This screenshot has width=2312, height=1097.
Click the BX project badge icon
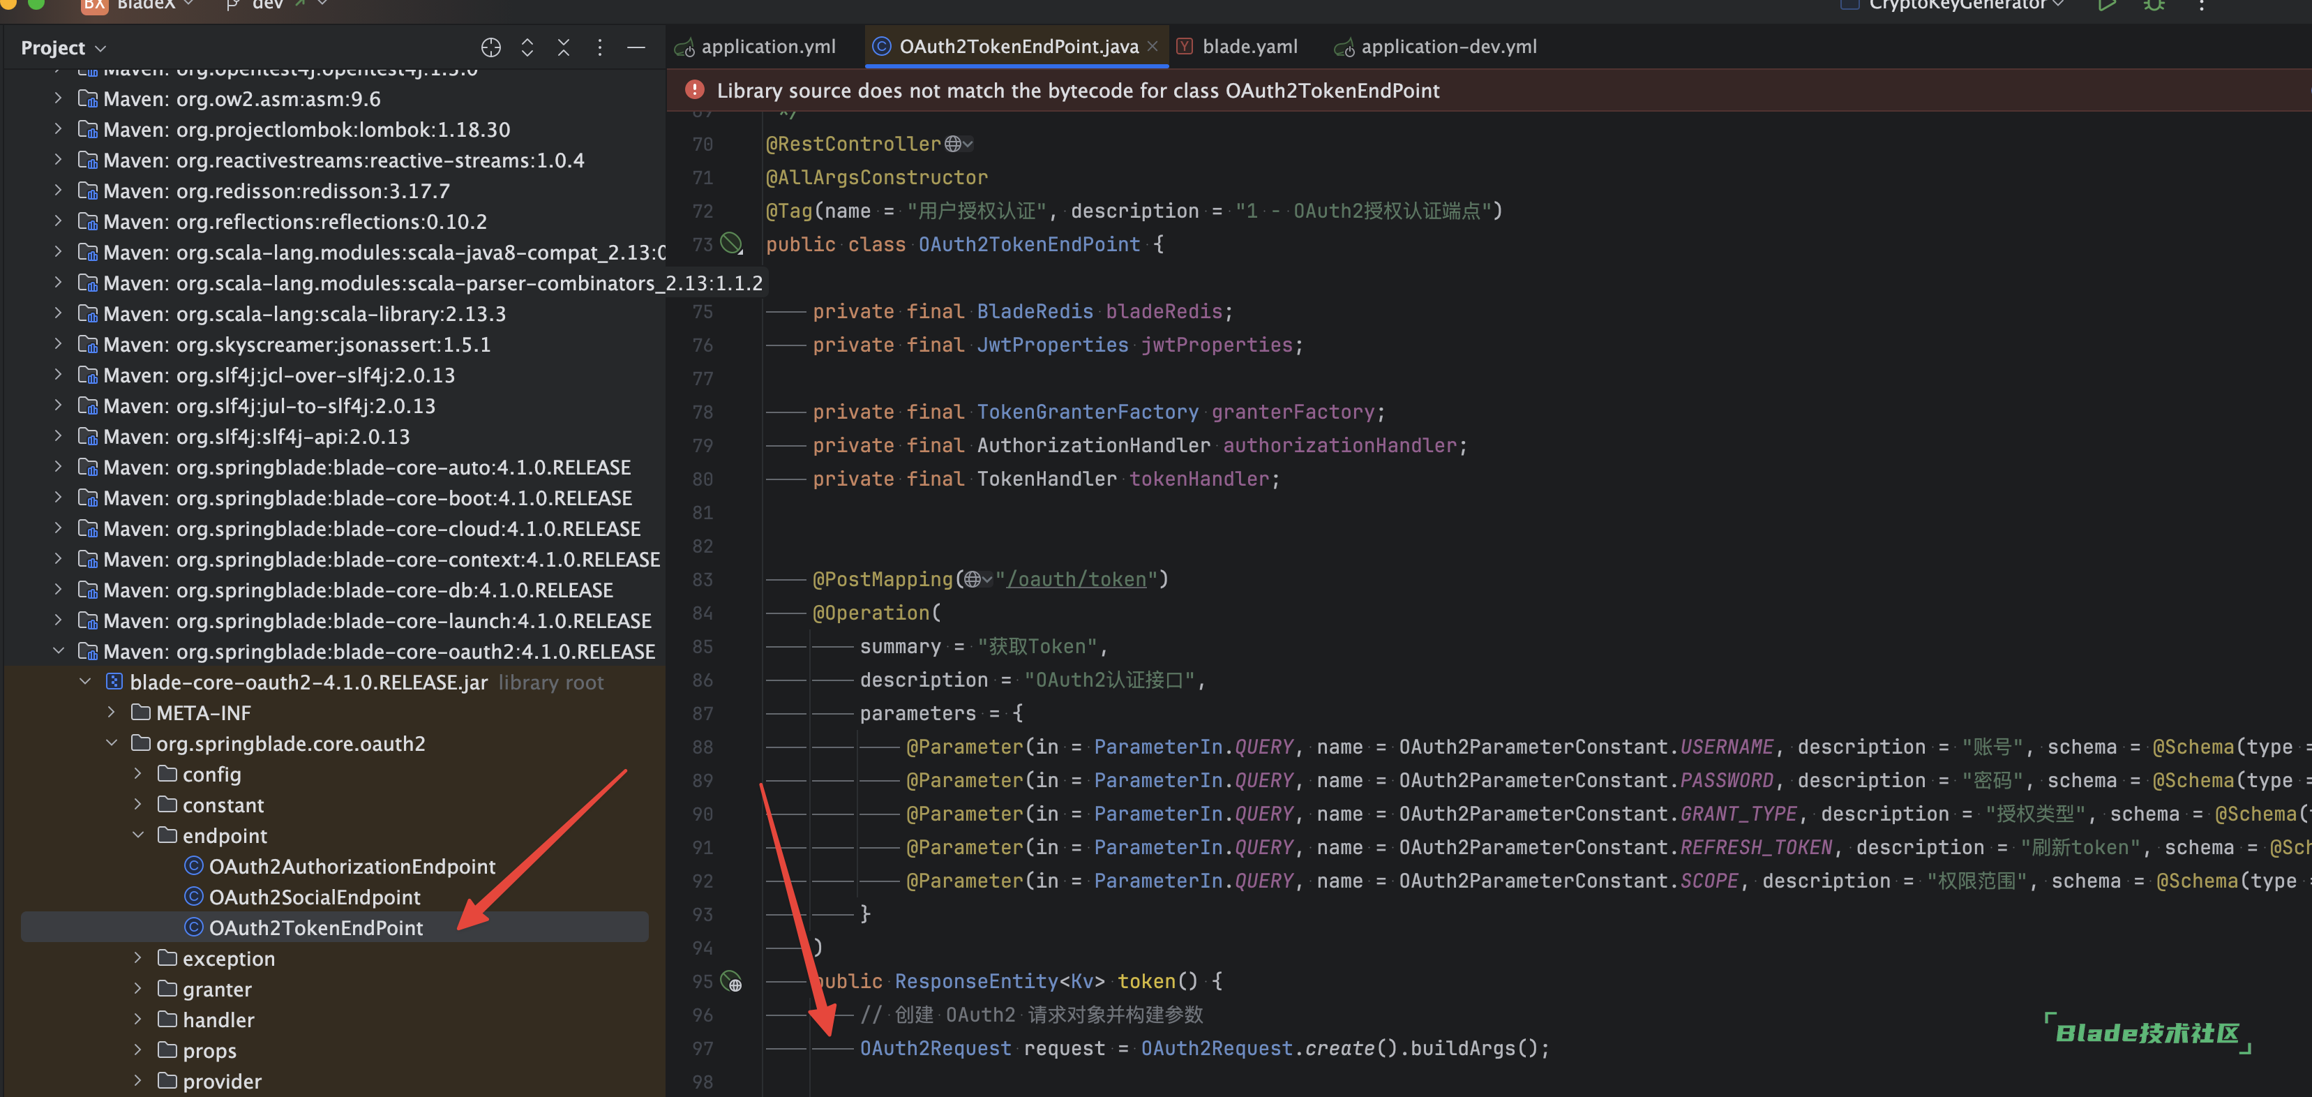click(x=94, y=6)
